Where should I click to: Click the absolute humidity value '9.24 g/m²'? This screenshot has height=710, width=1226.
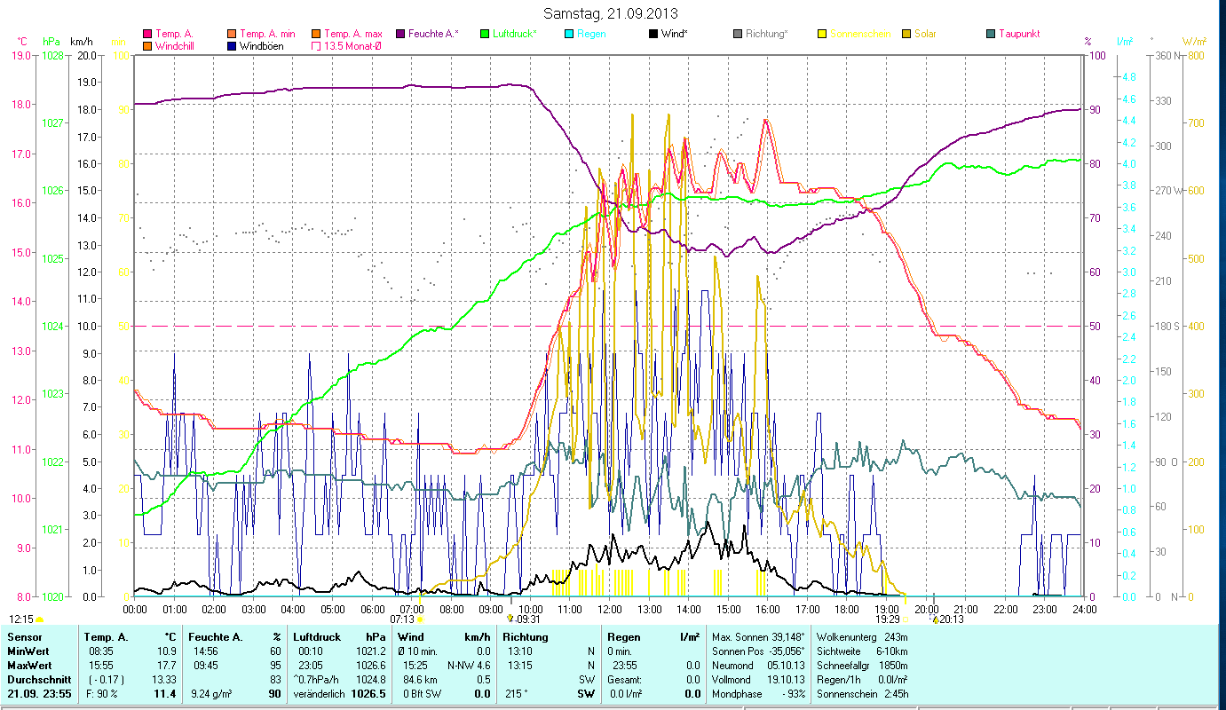211,693
